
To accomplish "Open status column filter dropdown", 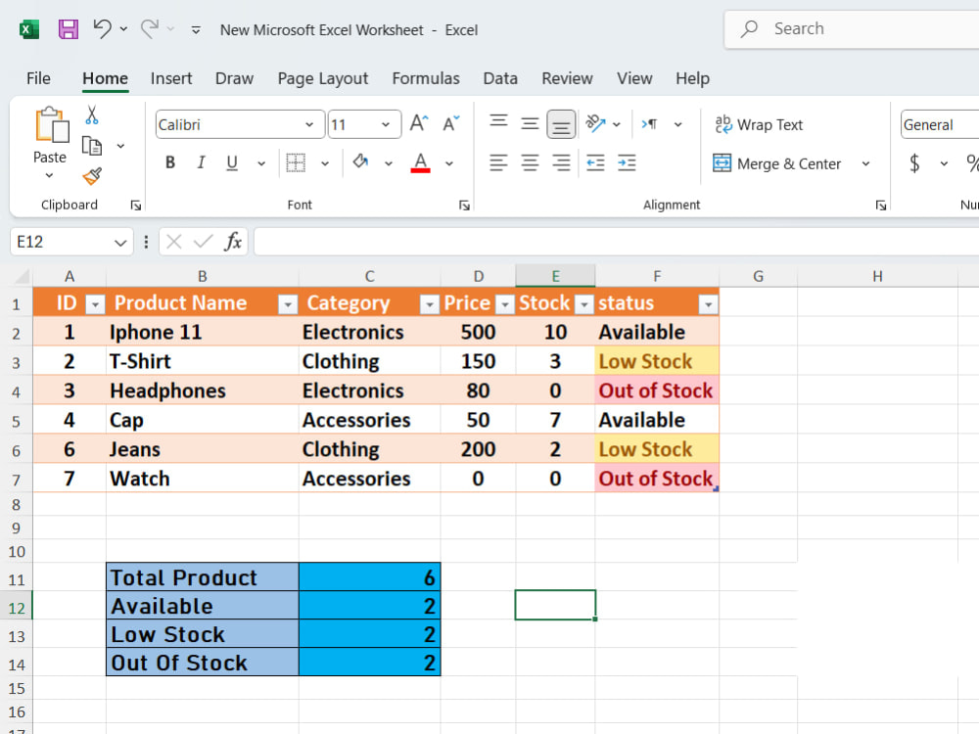I will click(x=708, y=304).
